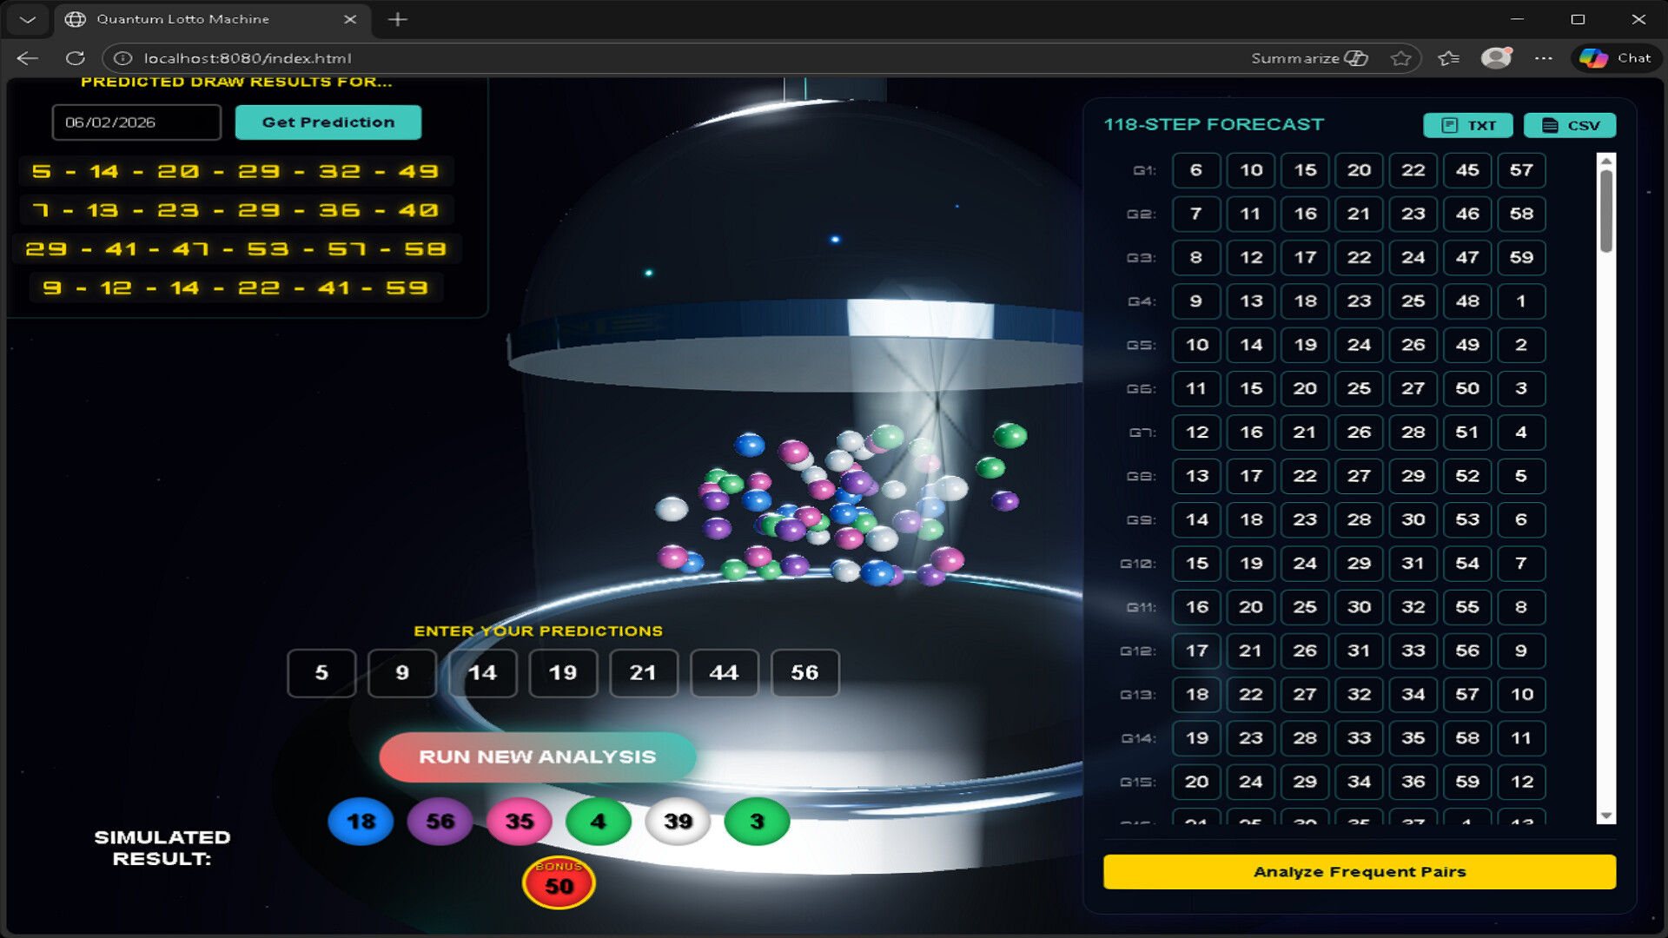Open the draw date picker field
Screen dimensions: 1668x938
136,122
